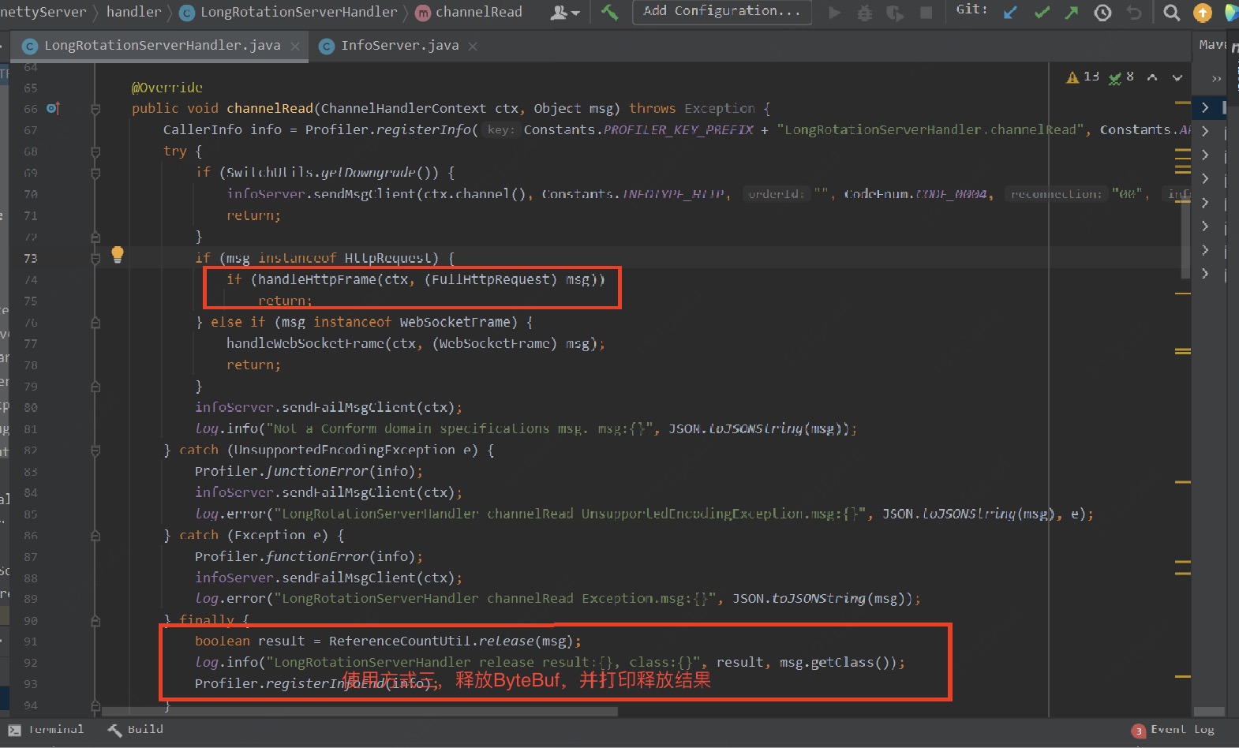Click the Run with Coverage icon
The width and height of the screenshot is (1239, 748).
point(895,13)
